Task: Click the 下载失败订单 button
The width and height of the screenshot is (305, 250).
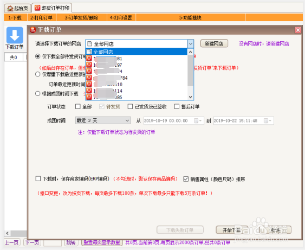Action: 180,230
